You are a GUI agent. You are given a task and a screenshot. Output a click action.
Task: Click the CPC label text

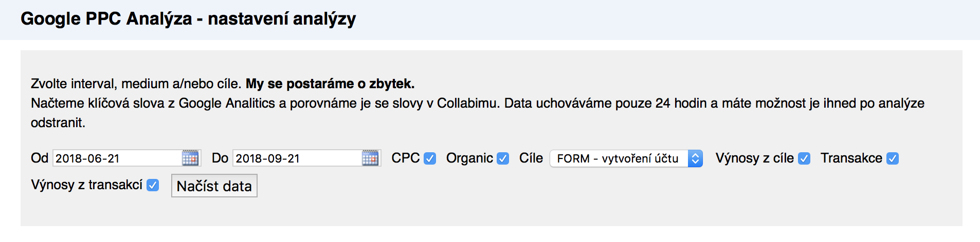tap(406, 158)
